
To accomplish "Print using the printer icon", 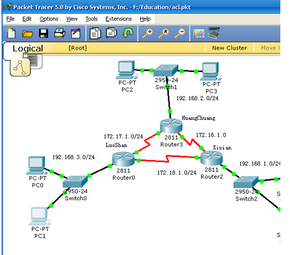I will (x=60, y=33).
